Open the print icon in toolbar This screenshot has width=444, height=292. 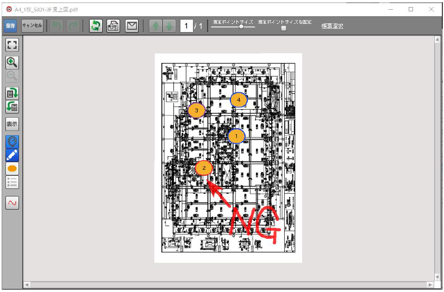(113, 26)
